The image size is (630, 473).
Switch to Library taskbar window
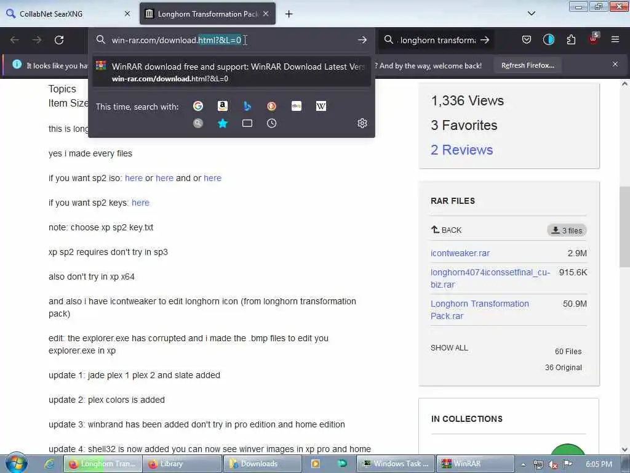(x=181, y=464)
